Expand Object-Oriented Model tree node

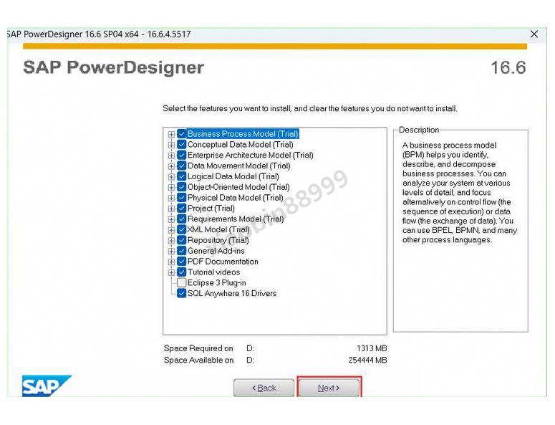click(171, 187)
